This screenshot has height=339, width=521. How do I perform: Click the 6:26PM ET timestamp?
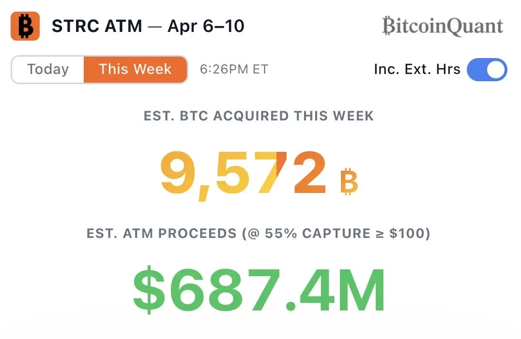[234, 69]
